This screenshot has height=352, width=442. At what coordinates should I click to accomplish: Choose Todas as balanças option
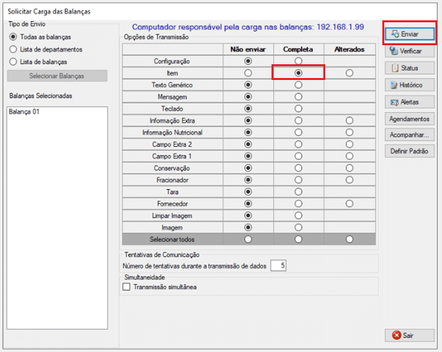13,37
